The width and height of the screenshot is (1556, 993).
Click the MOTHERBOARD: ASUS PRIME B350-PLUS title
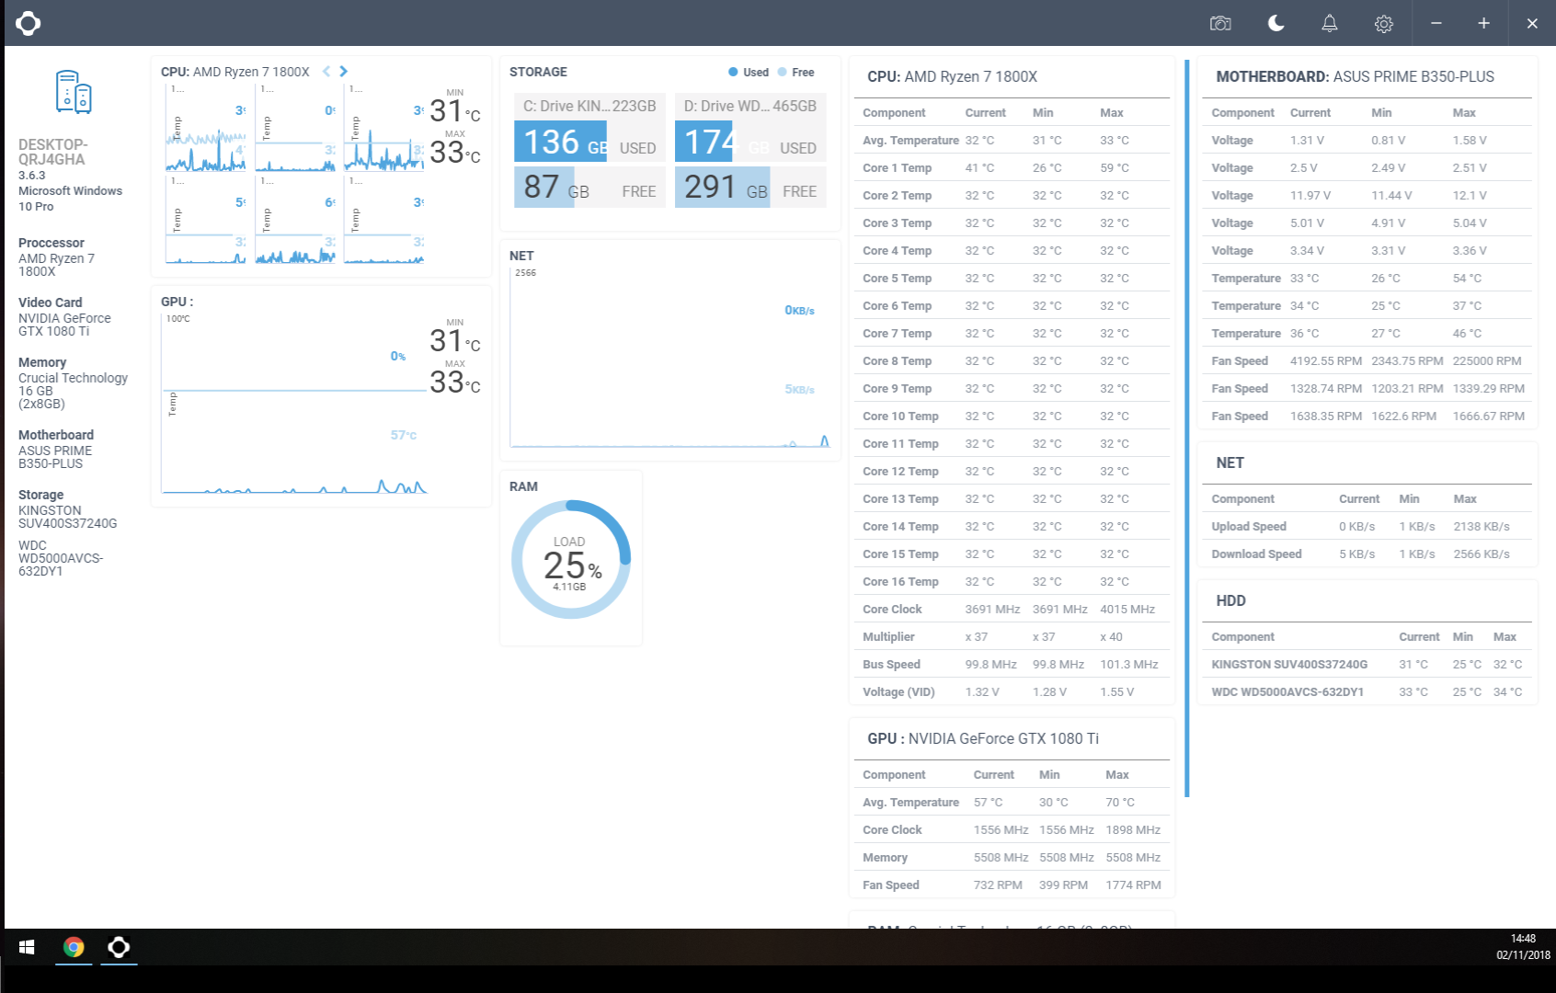coord(1356,77)
